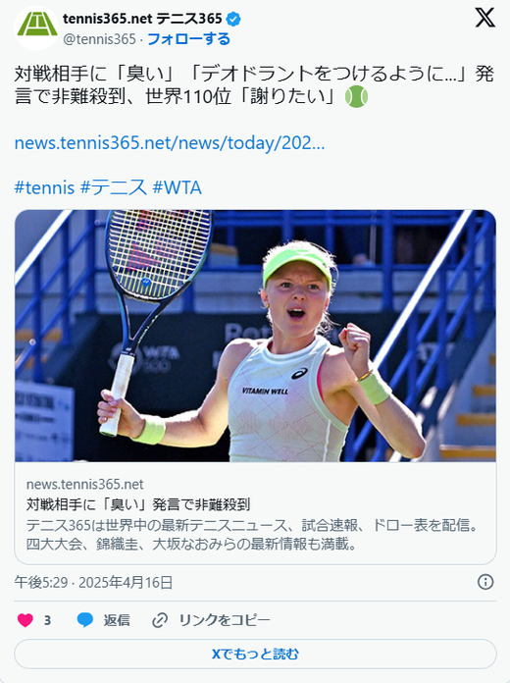Follow the account via フォローする
Image resolution: width=510 pixels, height=683 pixels.
click(x=188, y=39)
